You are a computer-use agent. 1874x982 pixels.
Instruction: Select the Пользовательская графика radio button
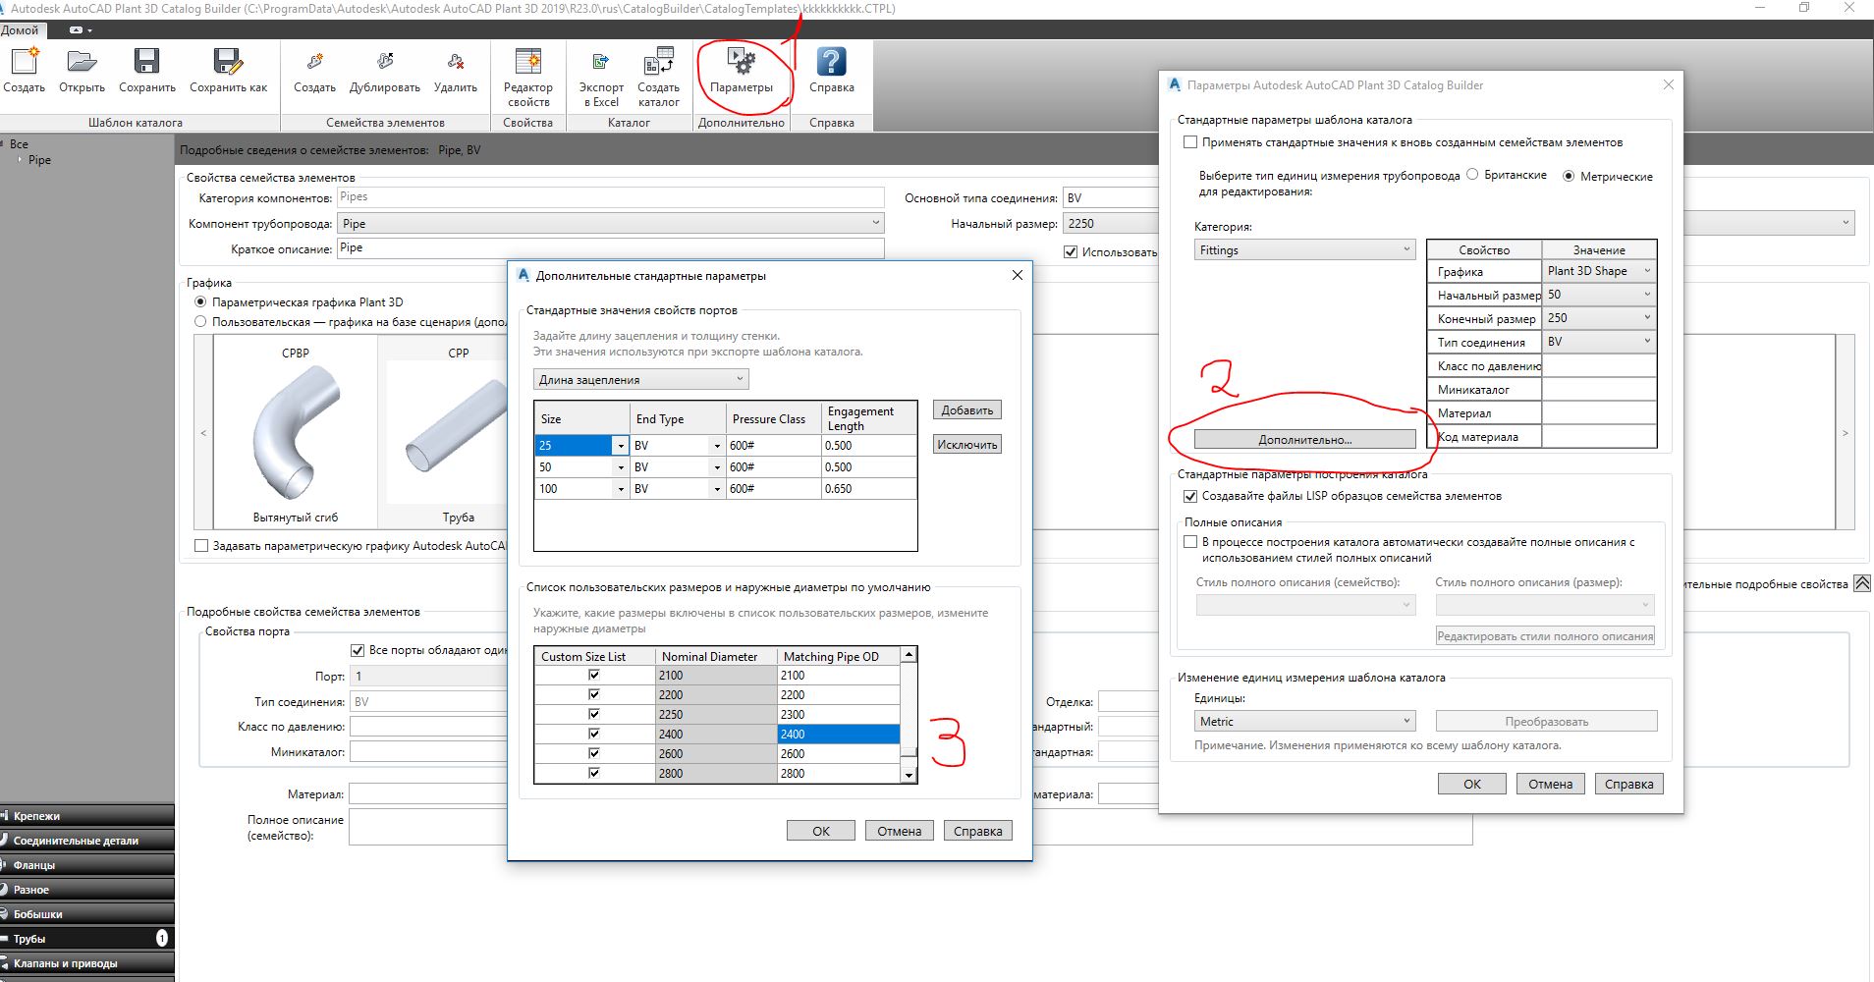pyautogui.click(x=200, y=321)
